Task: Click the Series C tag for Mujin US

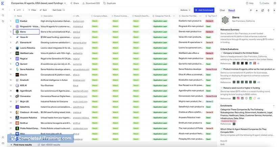Action: pyautogui.click(x=209, y=102)
